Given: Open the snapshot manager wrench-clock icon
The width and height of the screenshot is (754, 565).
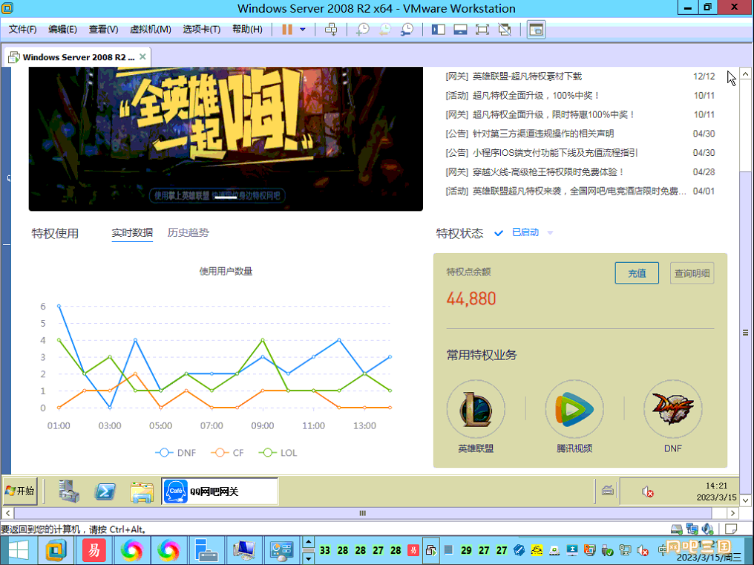Looking at the screenshot, I should pyautogui.click(x=407, y=30).
